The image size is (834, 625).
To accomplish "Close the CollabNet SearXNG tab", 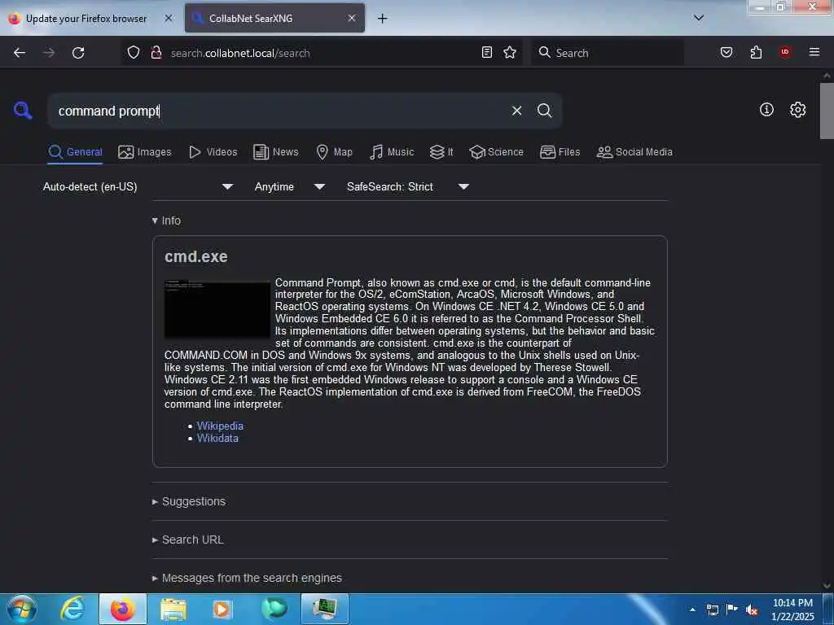I will pos(352,18).
